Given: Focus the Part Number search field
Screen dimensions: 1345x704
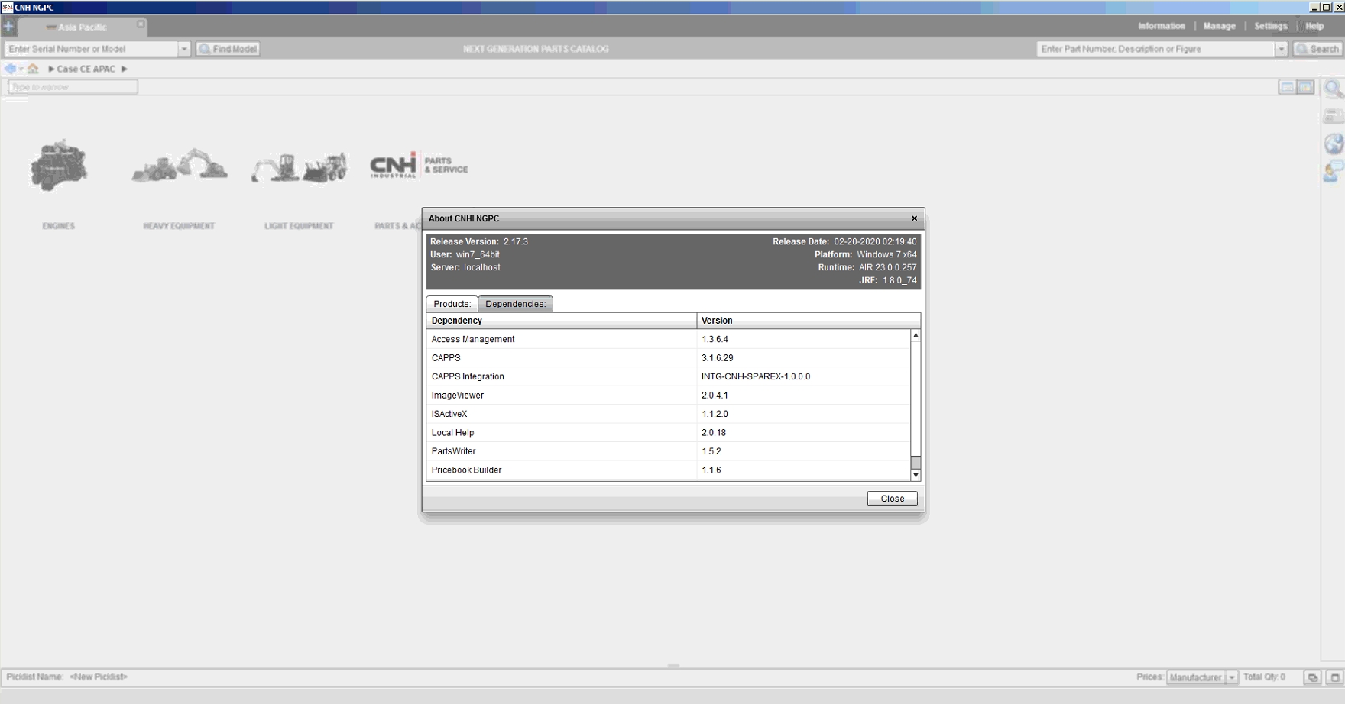Looking at the screenshot, I should pyautogui.click(x=1155, y=49).
